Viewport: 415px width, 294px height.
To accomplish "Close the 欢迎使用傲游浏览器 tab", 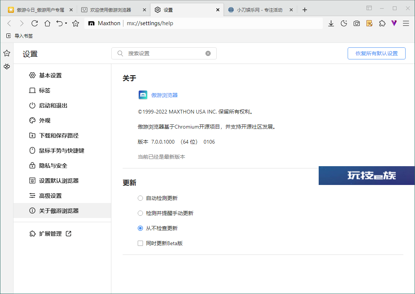I will [144, 10].
